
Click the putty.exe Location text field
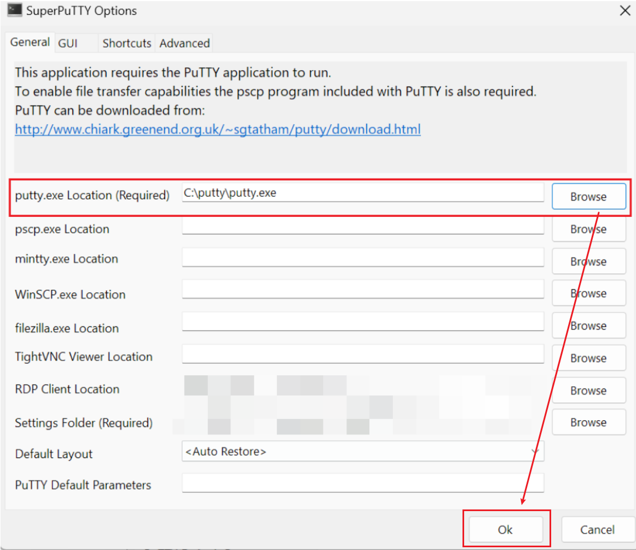(x=363, y=192)
